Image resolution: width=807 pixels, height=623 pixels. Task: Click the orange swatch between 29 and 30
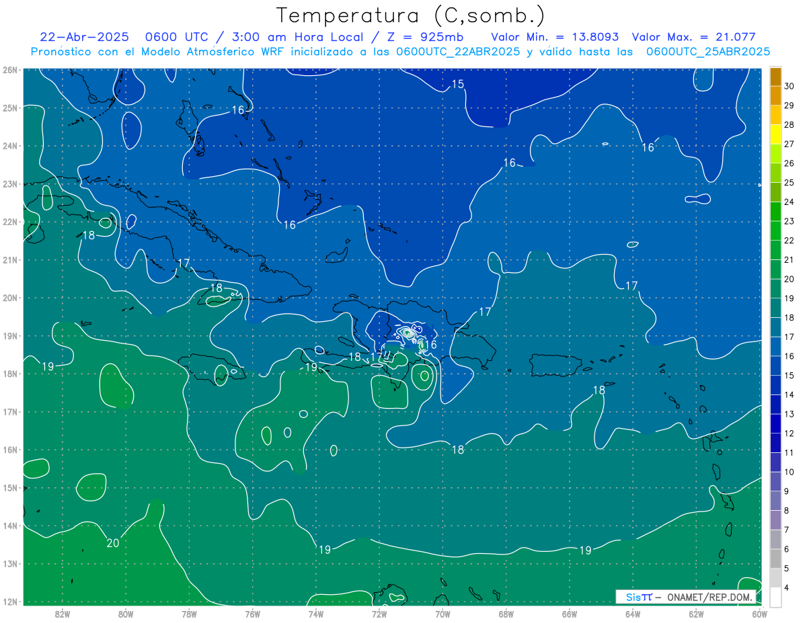coord(775,95)
